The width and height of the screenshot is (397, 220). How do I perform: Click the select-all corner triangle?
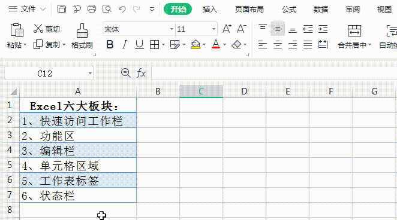[13, 91]
